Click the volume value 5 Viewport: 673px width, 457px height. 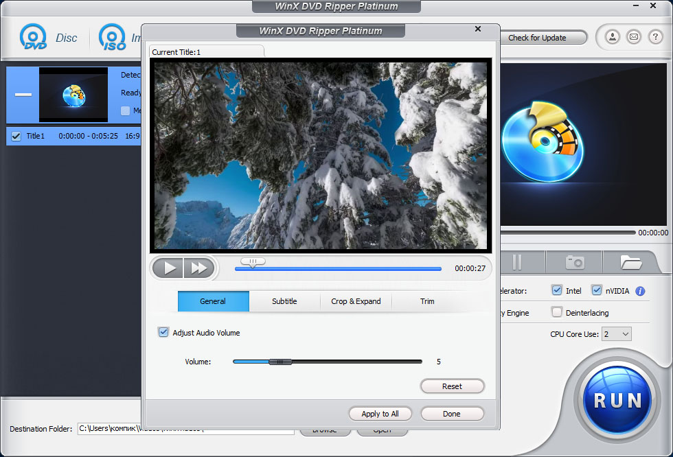439,362
